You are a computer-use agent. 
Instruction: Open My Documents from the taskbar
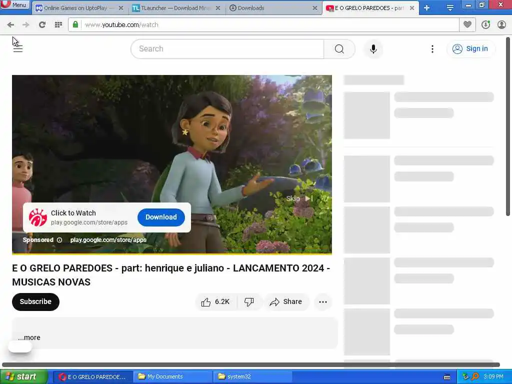(173, 377)
